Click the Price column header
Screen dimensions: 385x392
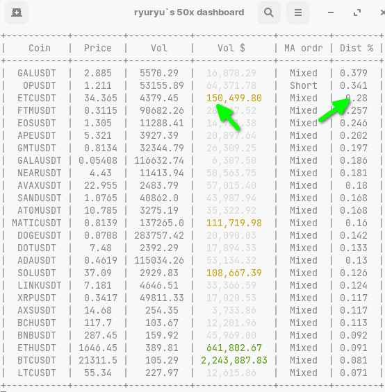click(x=98, y=48)
